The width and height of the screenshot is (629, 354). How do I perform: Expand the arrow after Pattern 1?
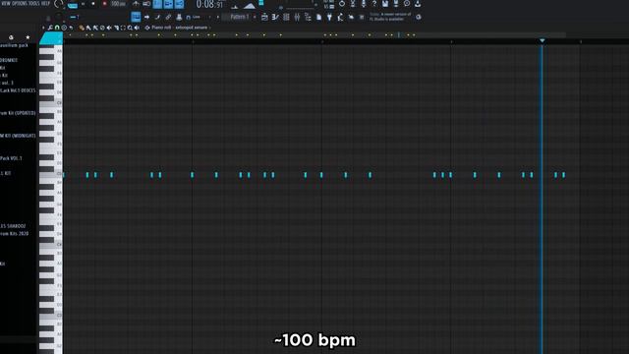tap(255, 18)
